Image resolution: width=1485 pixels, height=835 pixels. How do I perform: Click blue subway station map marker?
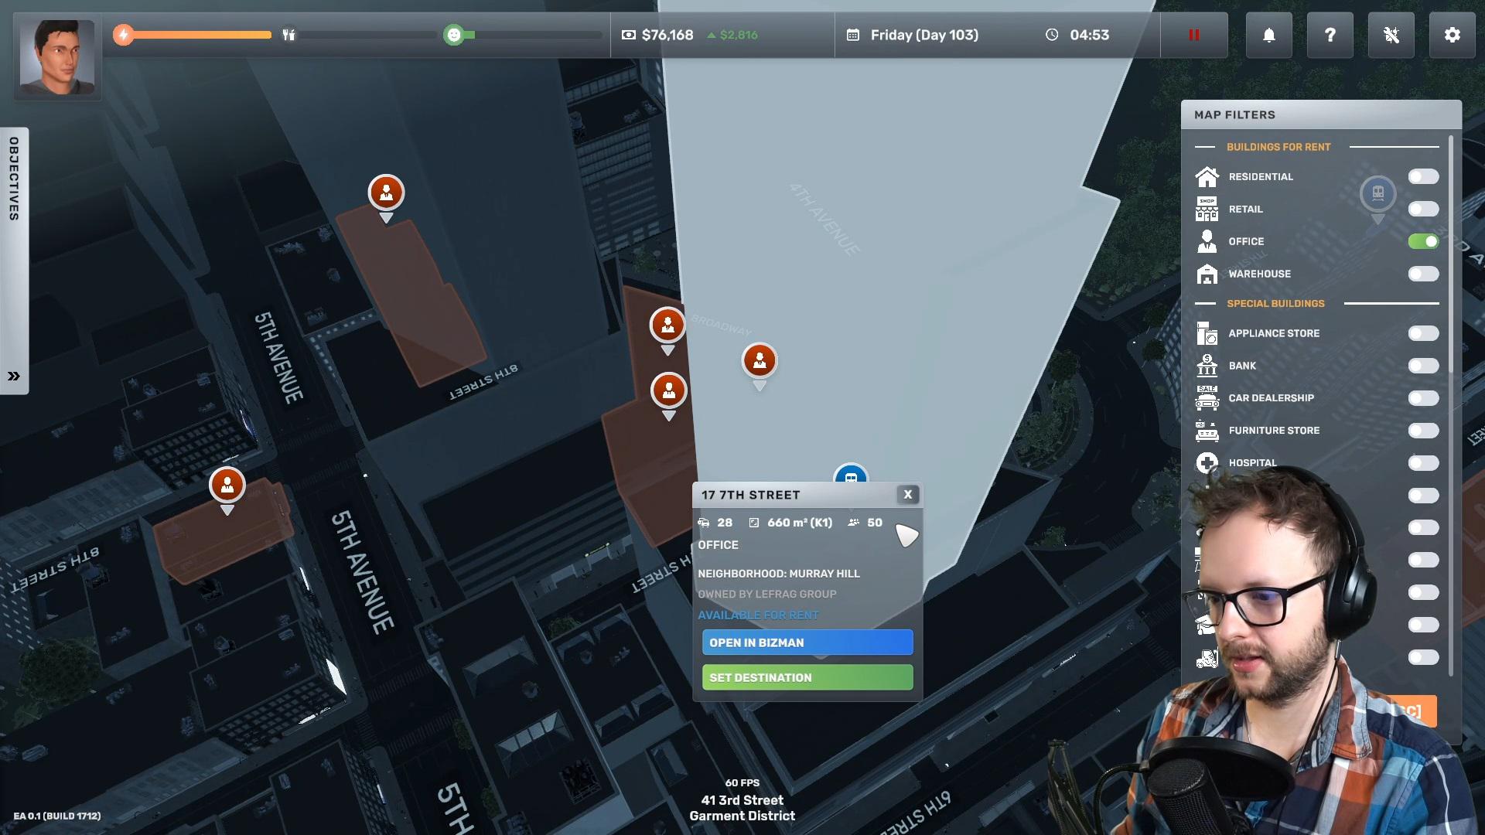coord(851,474)
